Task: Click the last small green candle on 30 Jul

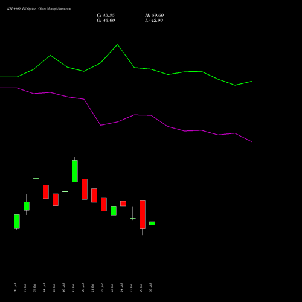Action: point(152,223)
